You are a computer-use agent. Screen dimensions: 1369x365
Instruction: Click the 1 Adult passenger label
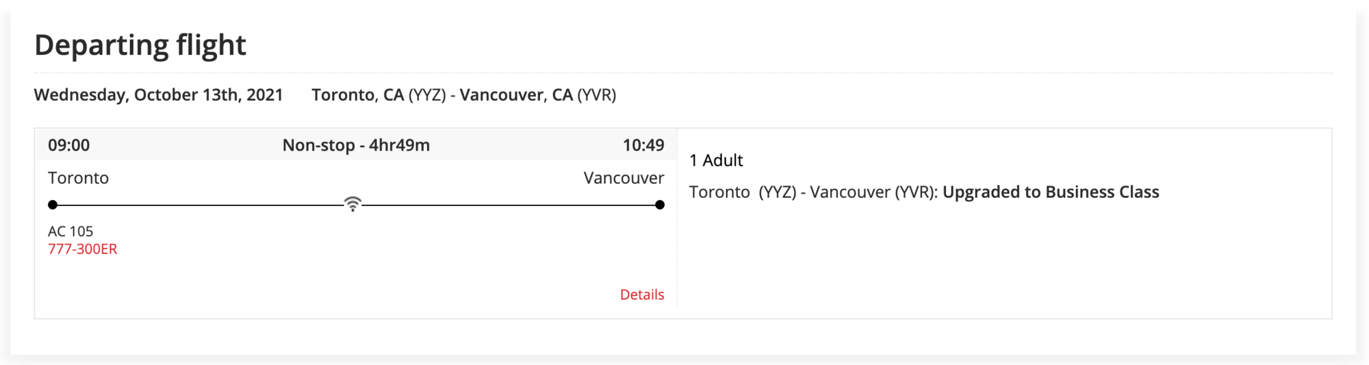(x=716, y=160)
